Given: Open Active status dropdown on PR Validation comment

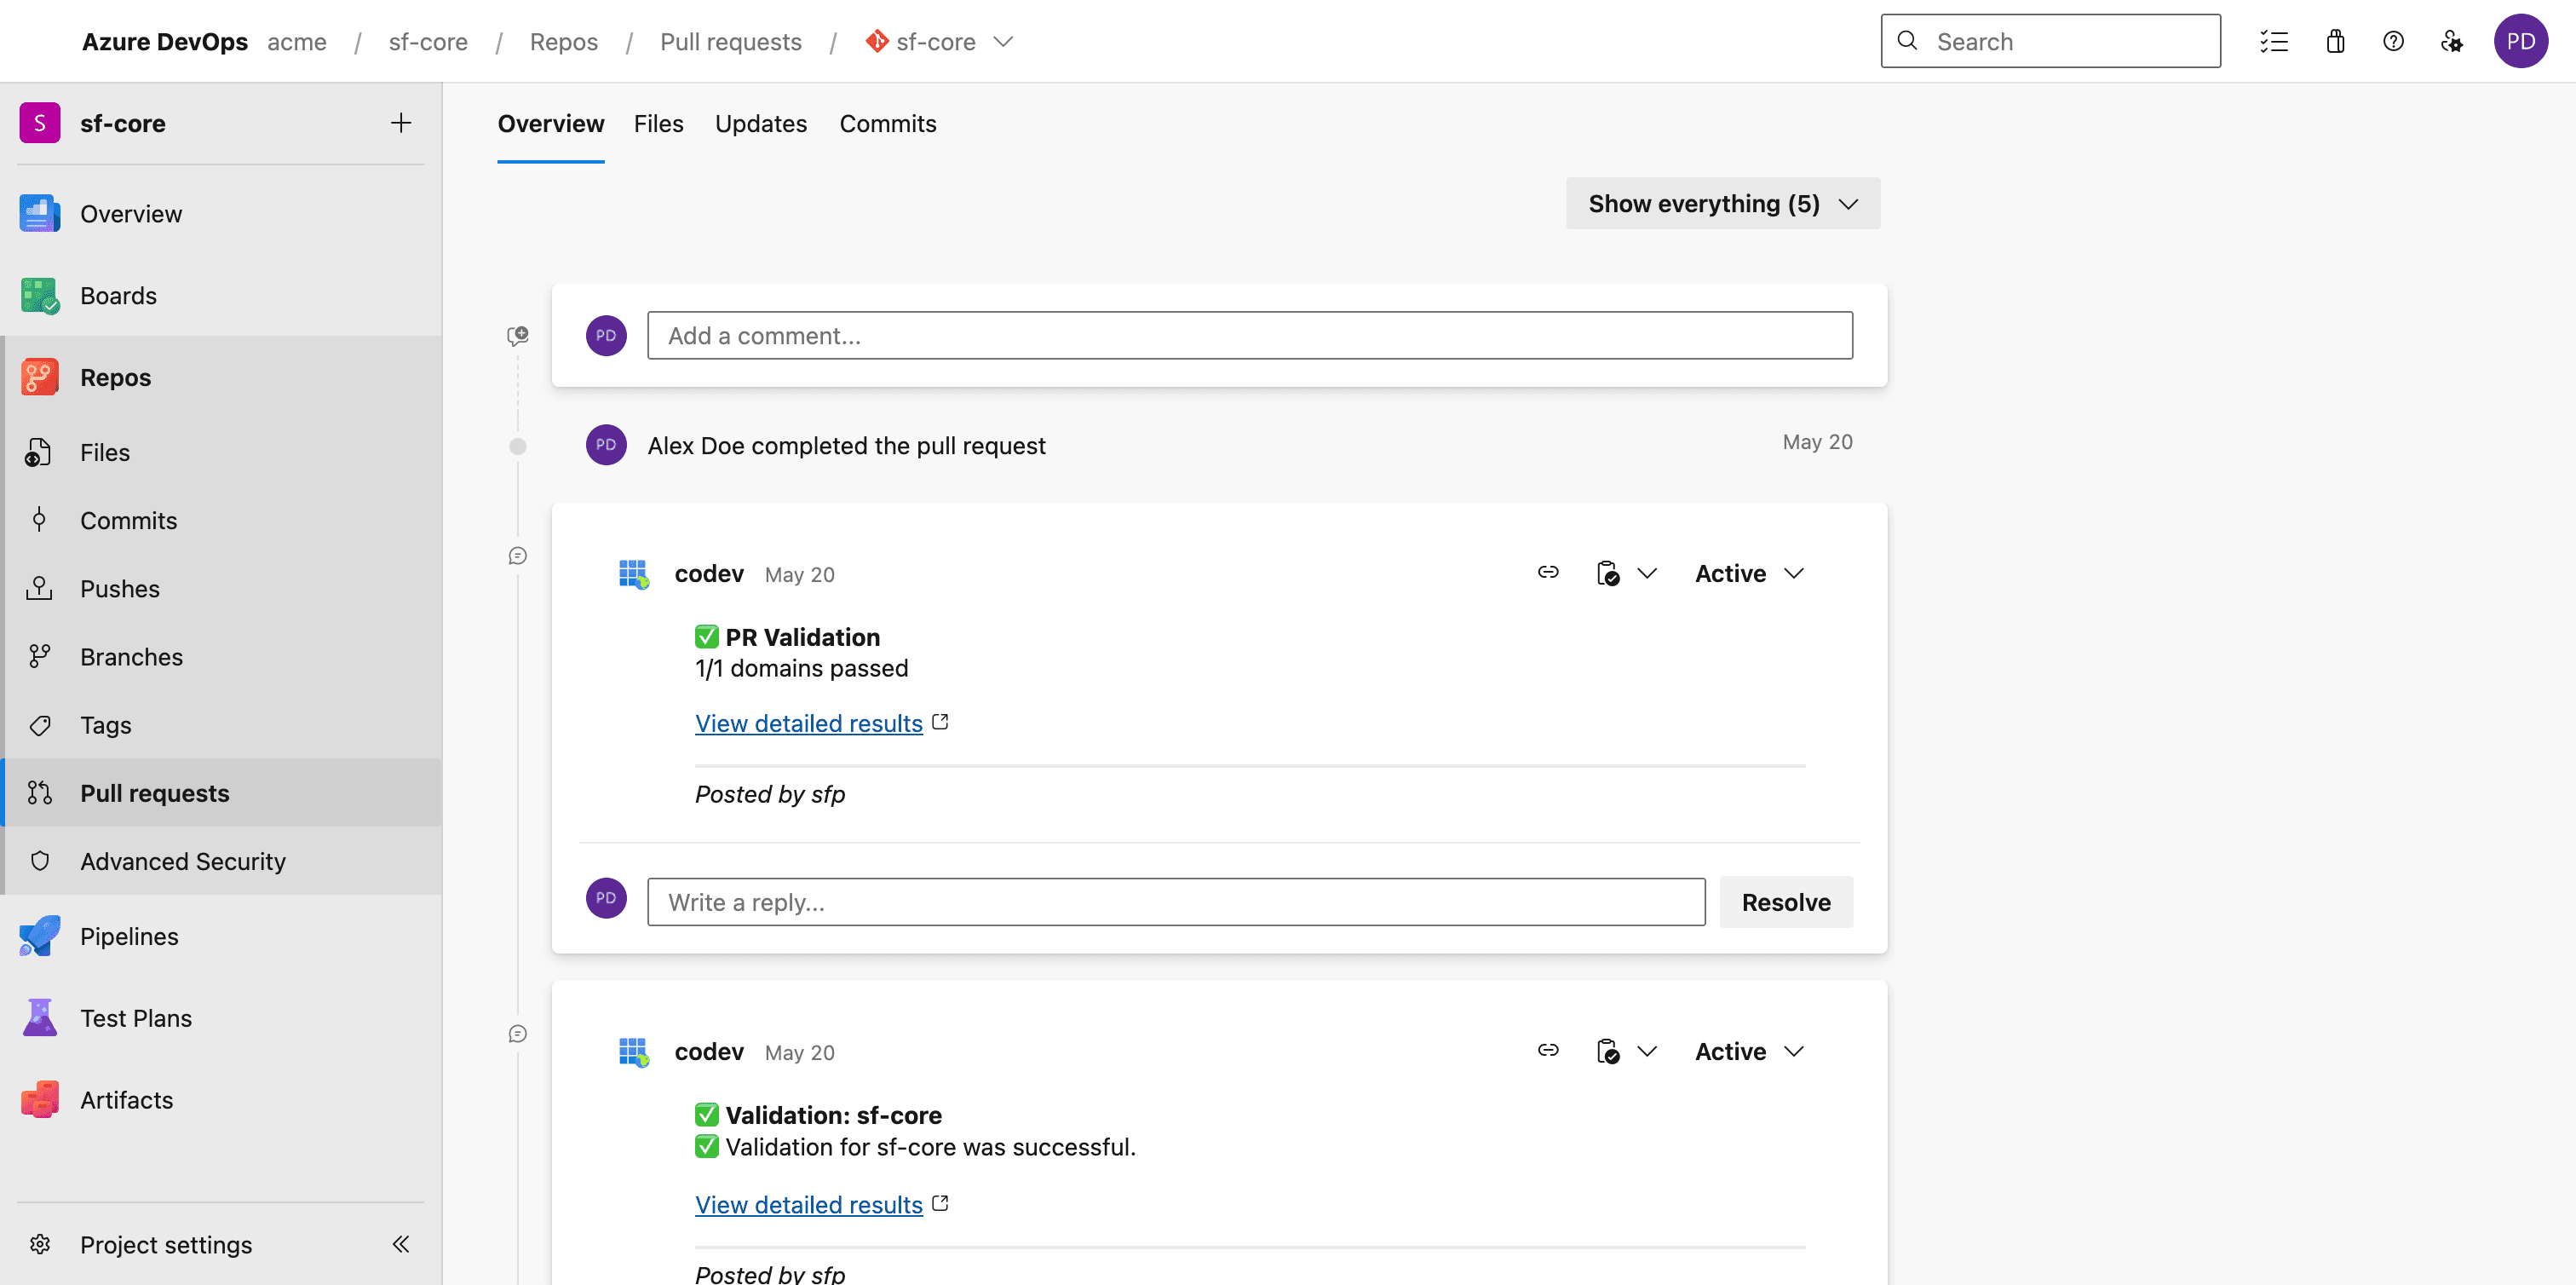Looking at the screenshot, I should click(x=1750, y=573).
